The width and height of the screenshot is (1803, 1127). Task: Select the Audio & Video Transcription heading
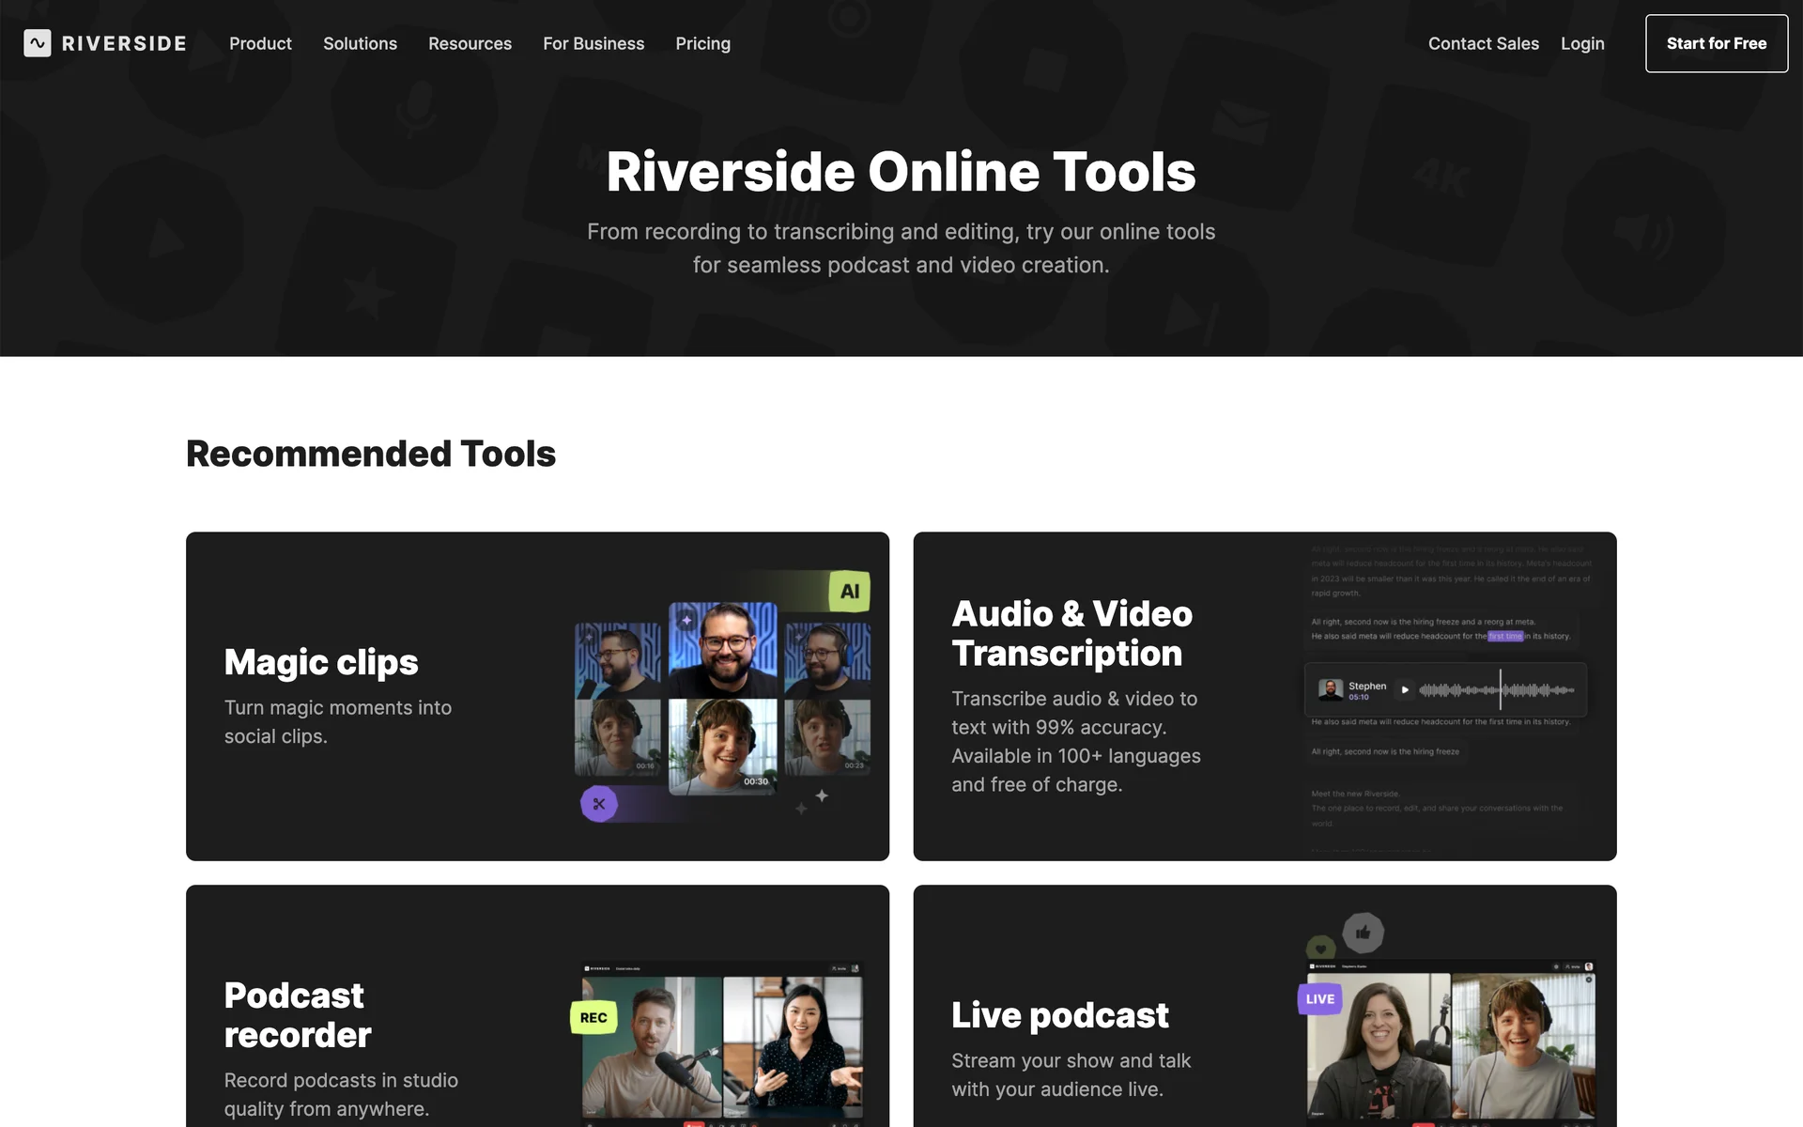(x=1071, y=633)
